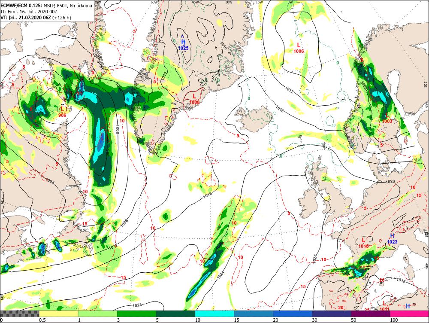Click the '45W' longitude label at top

pos(195,2)
